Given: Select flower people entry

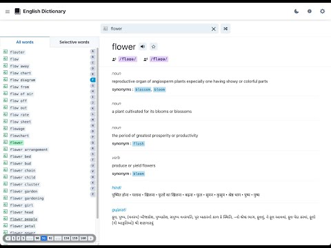Looking at the screenshot, I should (x=23, y=219).
